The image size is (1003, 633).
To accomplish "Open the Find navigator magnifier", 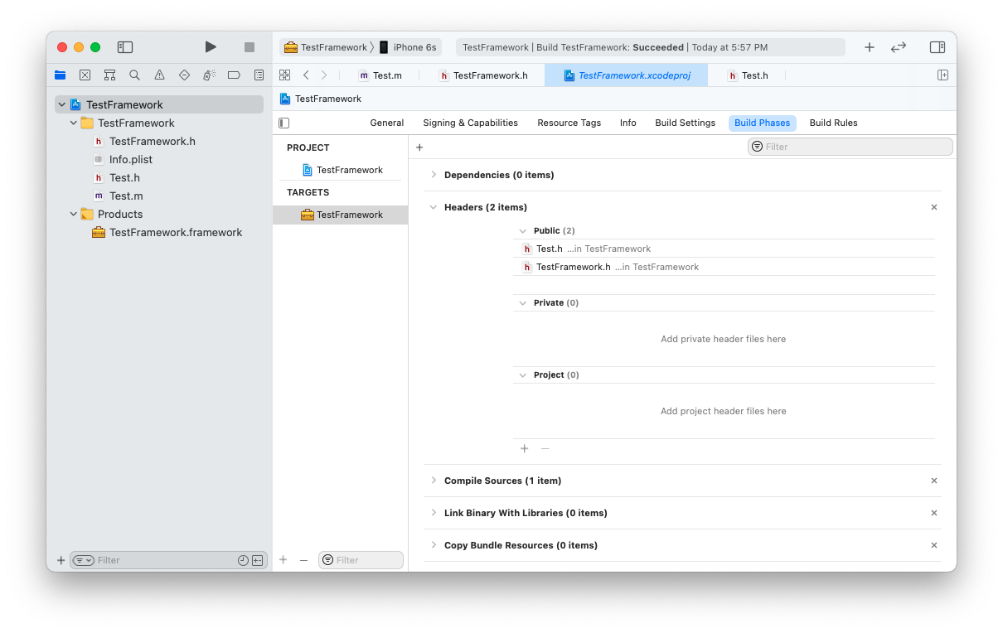I will pos(134,75).
